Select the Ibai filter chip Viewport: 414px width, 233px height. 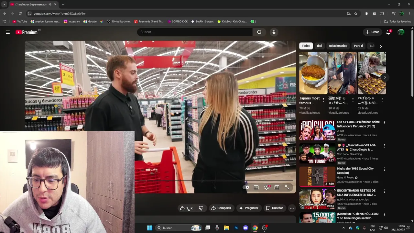(320, 46)
